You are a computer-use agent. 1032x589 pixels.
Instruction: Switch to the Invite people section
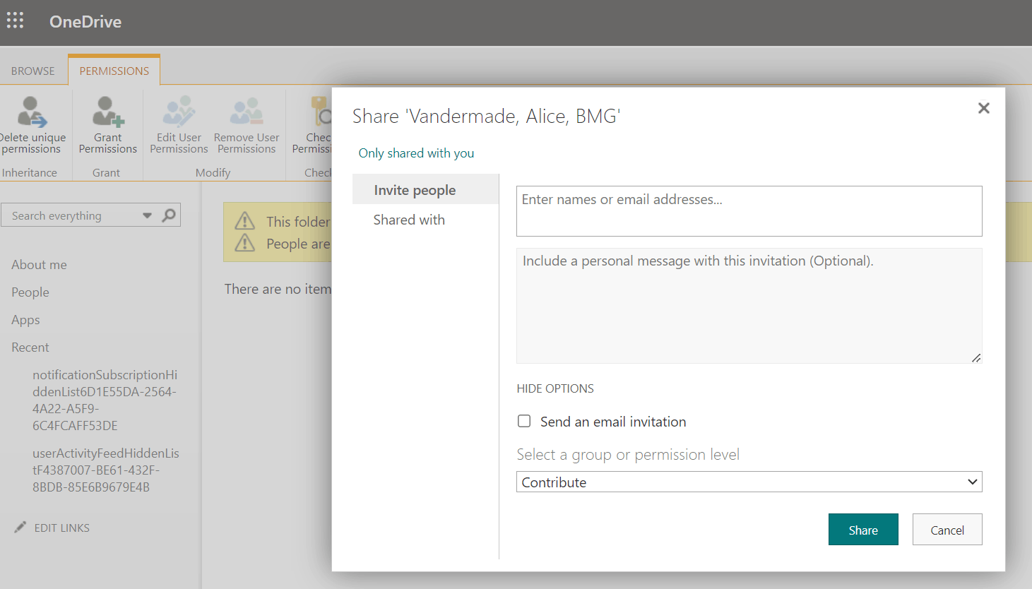click(414, 189)
